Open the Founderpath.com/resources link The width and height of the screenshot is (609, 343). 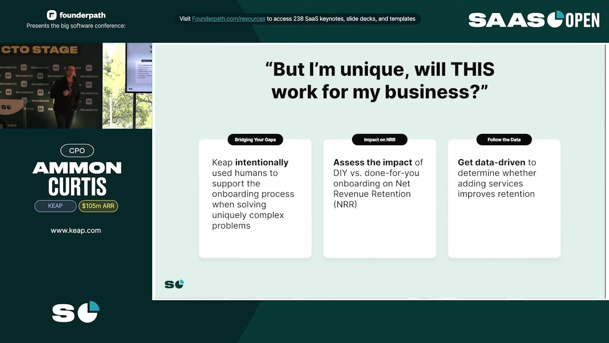pyautogui.click(x=228, y=19)
